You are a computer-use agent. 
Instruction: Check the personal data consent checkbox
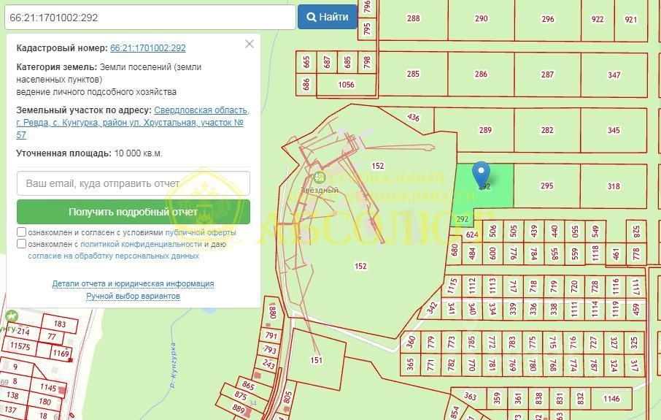coord(21,244)
